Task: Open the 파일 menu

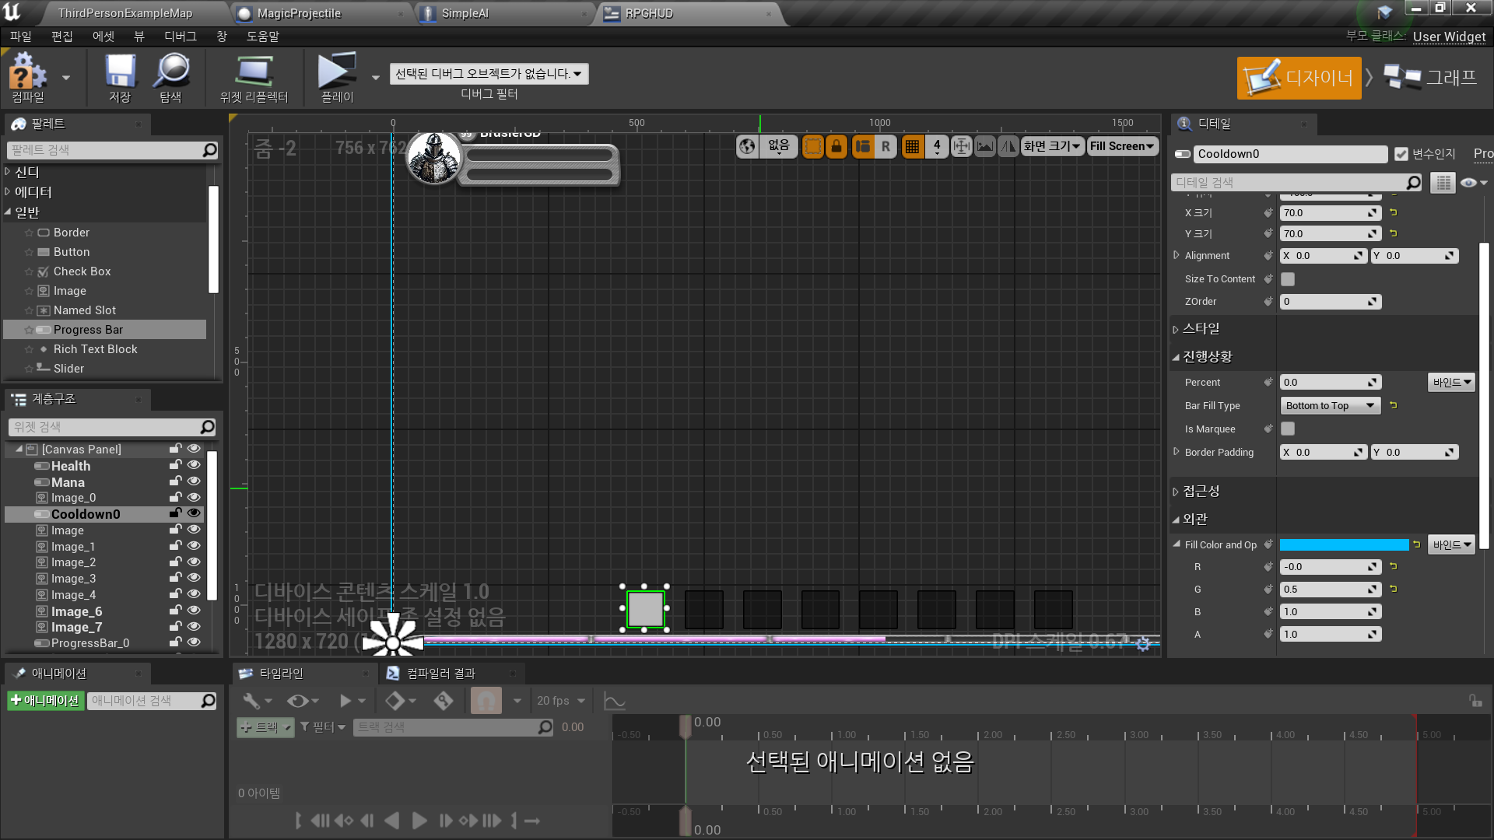Action: click(20, 37)
